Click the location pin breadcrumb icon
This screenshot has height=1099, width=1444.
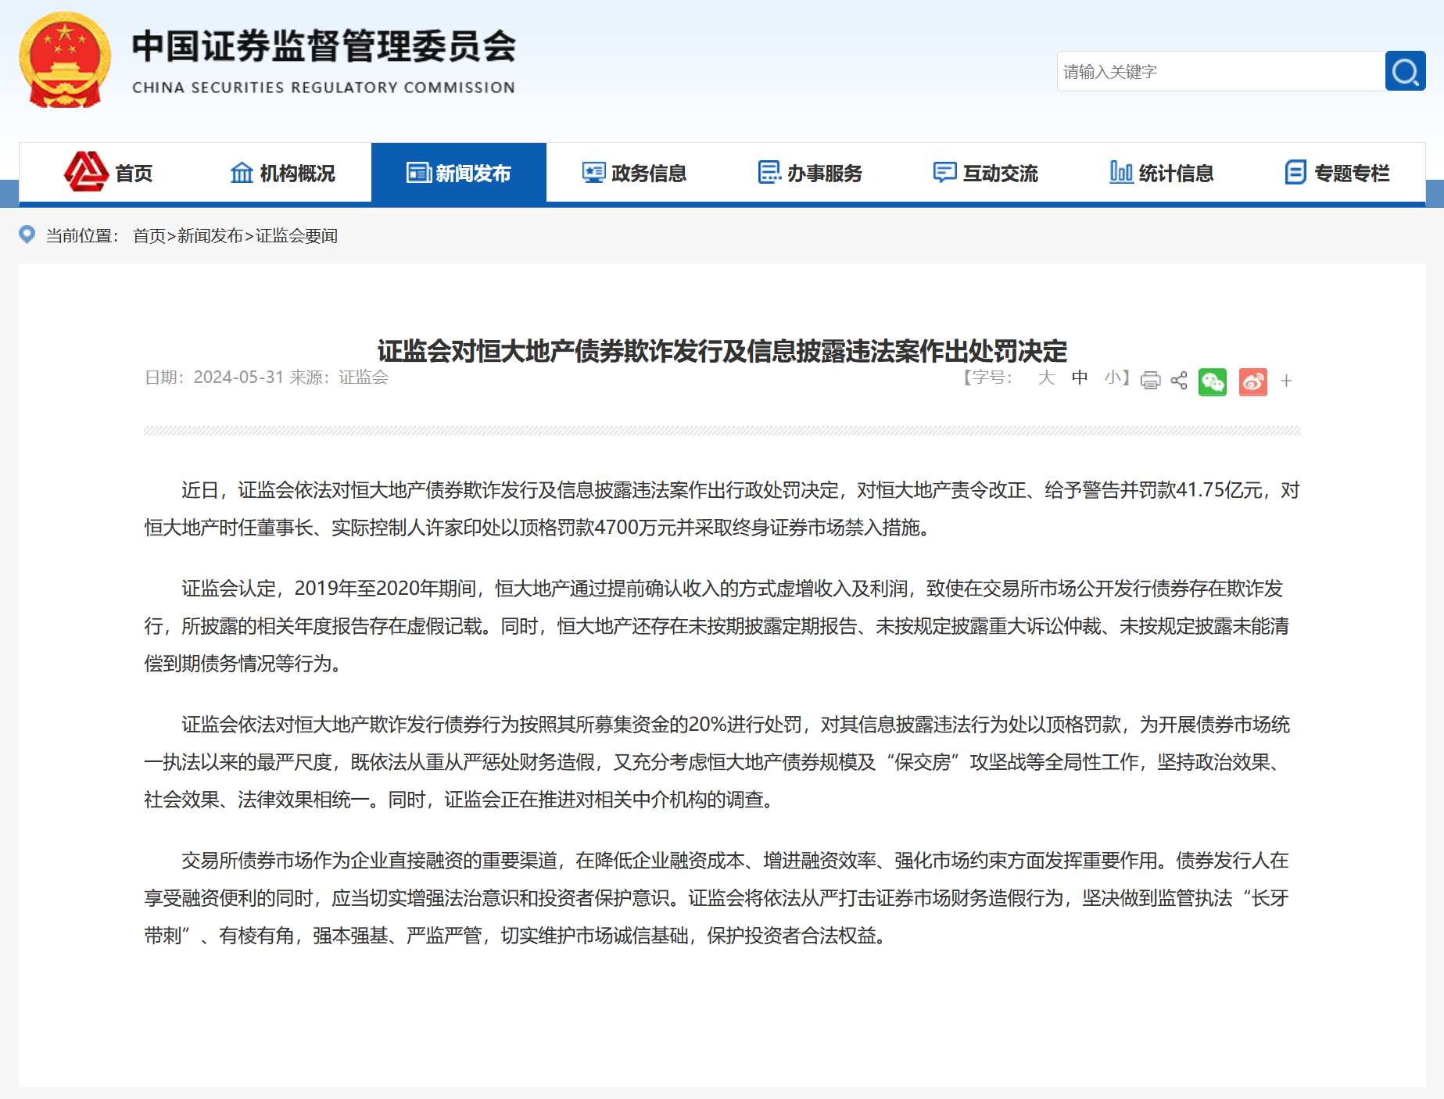[x=27, y=234]
